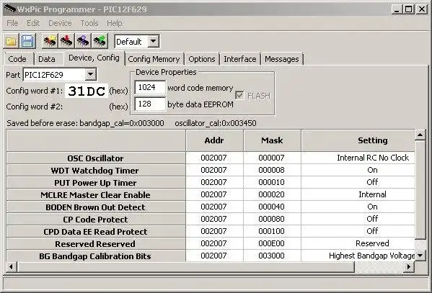
Task: Select the Reserved Reserved row header
Action: point(96,244)
